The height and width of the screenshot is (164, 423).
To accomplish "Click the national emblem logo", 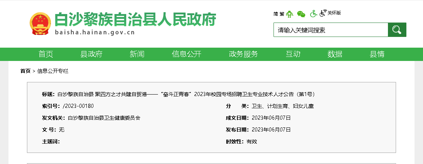I will click(40, 24).
